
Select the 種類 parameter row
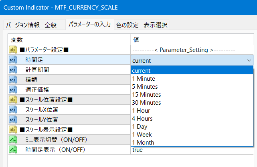[69, 80]
